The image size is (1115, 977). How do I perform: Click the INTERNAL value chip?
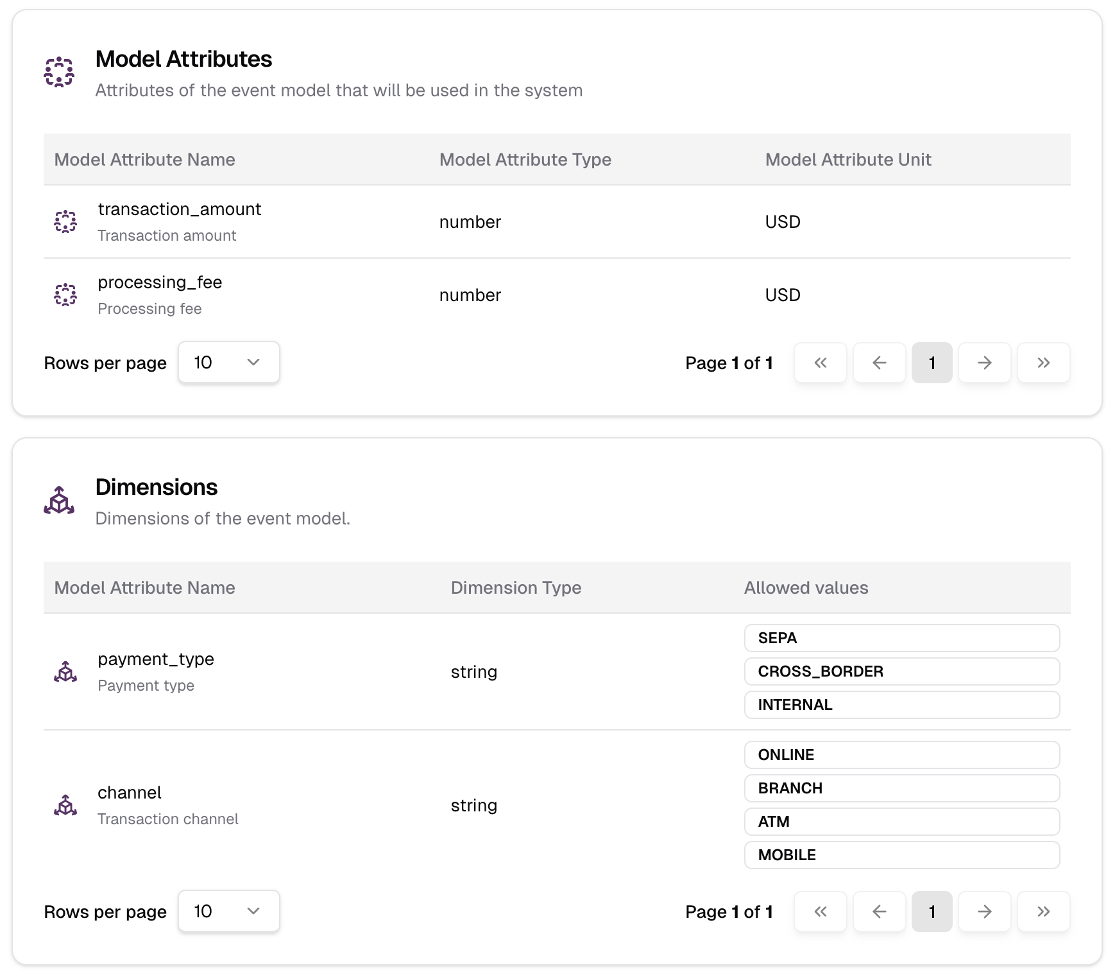click(x=901, y=705)
